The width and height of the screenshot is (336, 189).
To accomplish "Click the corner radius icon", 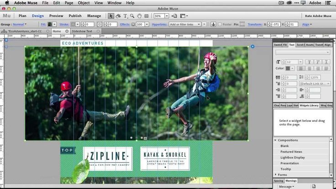I will tap(100, 24).
